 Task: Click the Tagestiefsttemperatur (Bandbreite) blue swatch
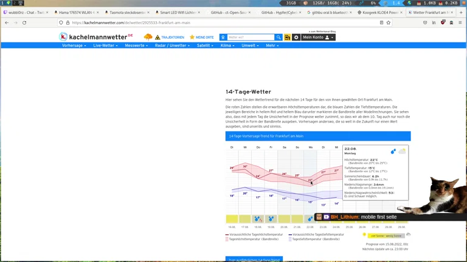tap(291, 239)
